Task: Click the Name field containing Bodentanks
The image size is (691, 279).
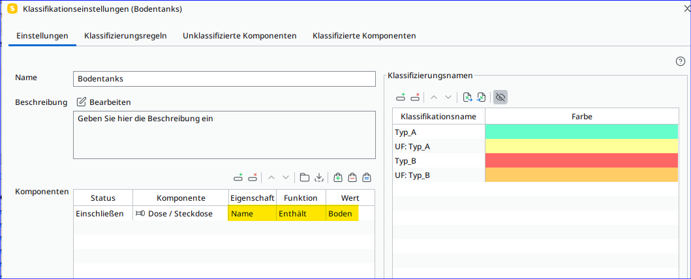Action: (224, 78)
